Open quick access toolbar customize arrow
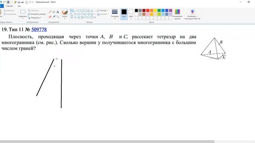This screenshot has width=255, height=143. point(33,2)
